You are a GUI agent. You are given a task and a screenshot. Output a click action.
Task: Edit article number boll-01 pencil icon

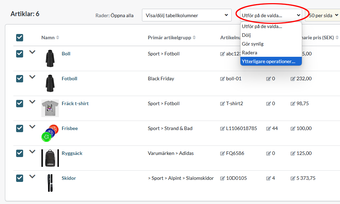(x=222, y=79)
